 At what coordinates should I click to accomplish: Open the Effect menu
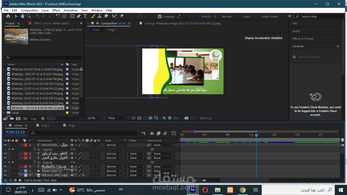click(x=56, y=10)
